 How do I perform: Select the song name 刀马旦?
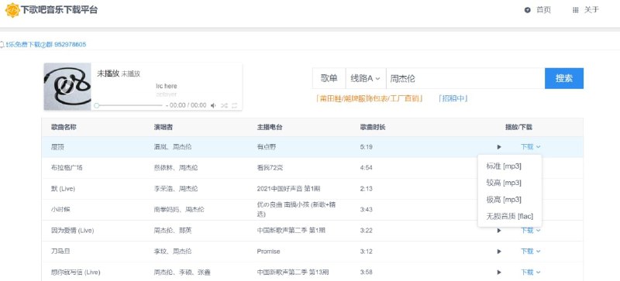click(60, 252)
